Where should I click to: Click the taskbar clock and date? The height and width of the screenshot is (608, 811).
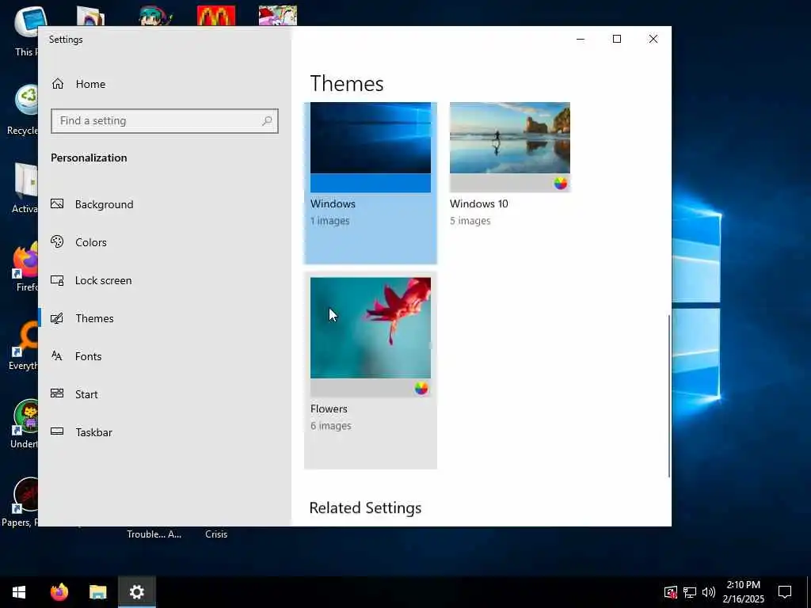[x=743, y=592]
